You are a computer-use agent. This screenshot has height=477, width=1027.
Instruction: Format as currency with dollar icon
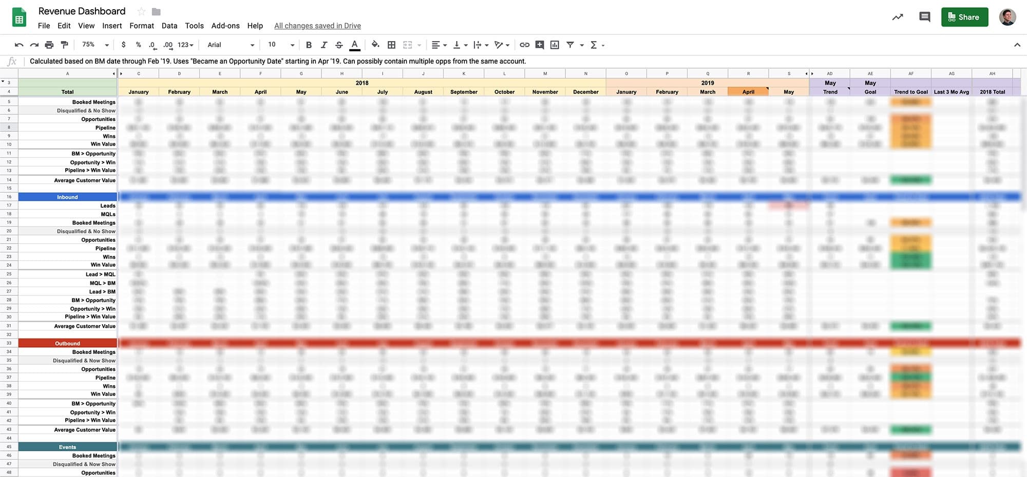tap(123, 45)
